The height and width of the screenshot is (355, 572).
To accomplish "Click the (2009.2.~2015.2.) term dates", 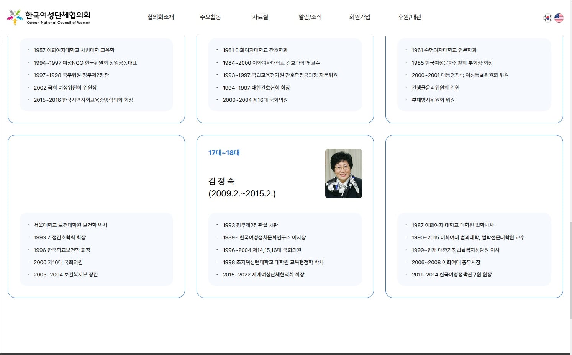I will pos(242,193).
